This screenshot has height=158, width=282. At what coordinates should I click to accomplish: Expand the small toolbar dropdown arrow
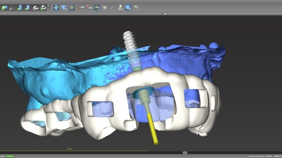pos(48,8)
